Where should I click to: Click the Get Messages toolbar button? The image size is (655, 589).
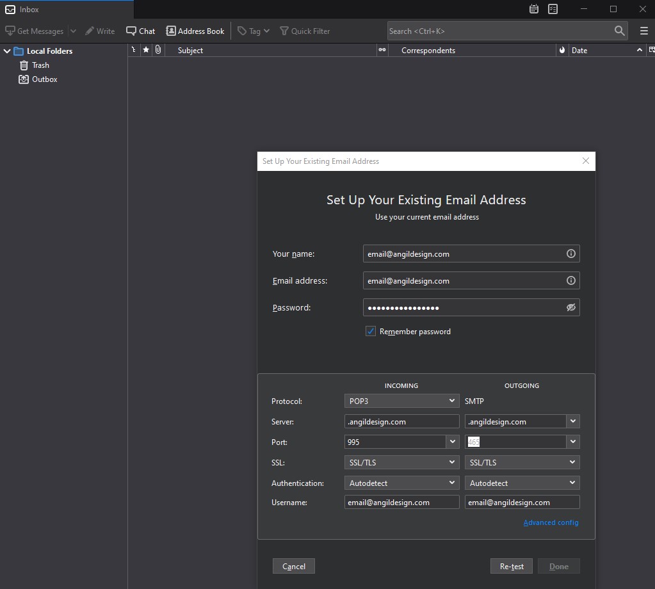[34, 31]
